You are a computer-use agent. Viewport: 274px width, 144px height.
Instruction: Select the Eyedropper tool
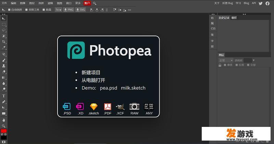click(4, 48)
